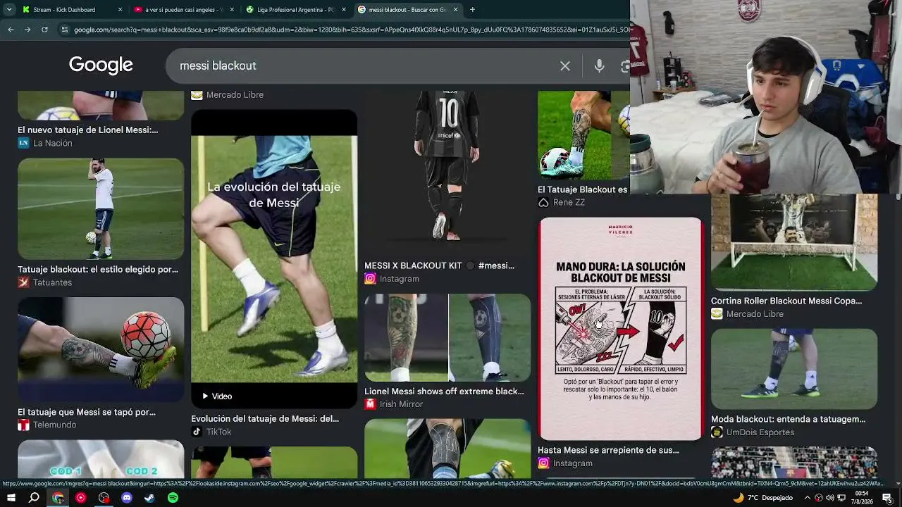Switch to the Liga Profesional Argentina tab
Image resolution: width=902 pixels, height=507 pixels.
pyautogui.click(x=295, y=10)
